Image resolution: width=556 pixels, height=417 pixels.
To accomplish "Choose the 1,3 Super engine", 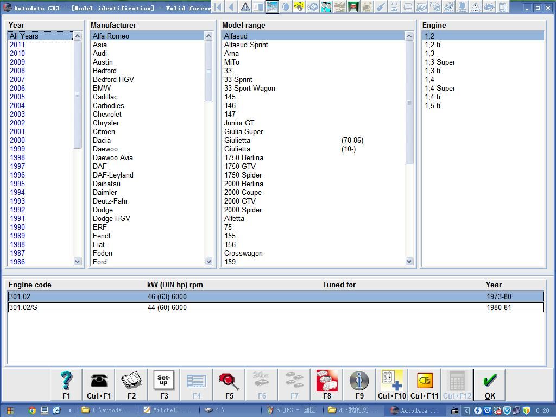I will point(440,62).
